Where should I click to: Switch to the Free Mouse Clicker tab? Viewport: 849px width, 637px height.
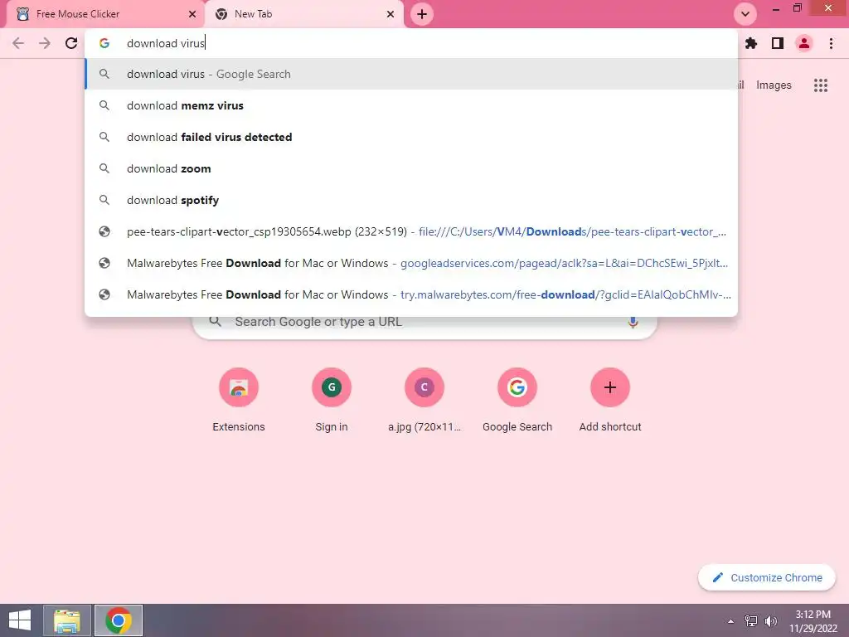[x=105, y=14]
